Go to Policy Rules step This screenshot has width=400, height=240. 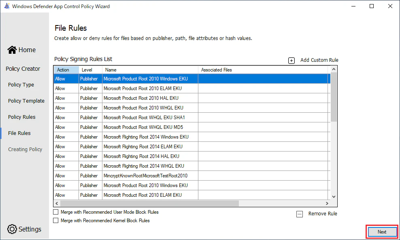(22, 117)
